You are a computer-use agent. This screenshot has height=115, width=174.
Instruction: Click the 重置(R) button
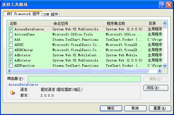coord(160,108)
